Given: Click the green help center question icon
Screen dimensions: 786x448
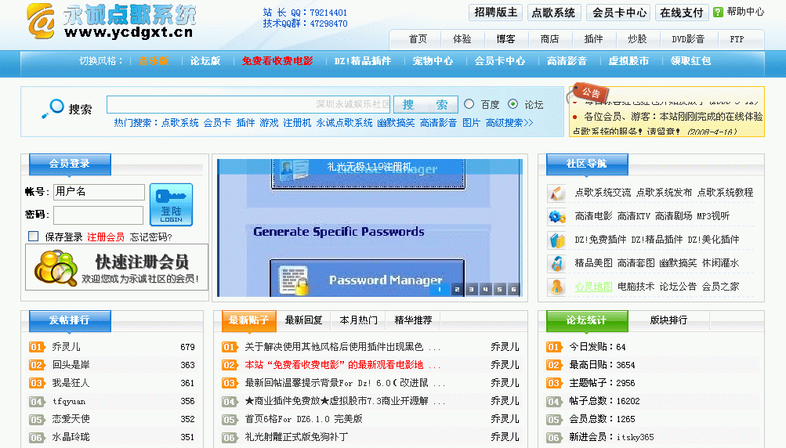Looking at the screenshot, I should click(x=718, y=12).
